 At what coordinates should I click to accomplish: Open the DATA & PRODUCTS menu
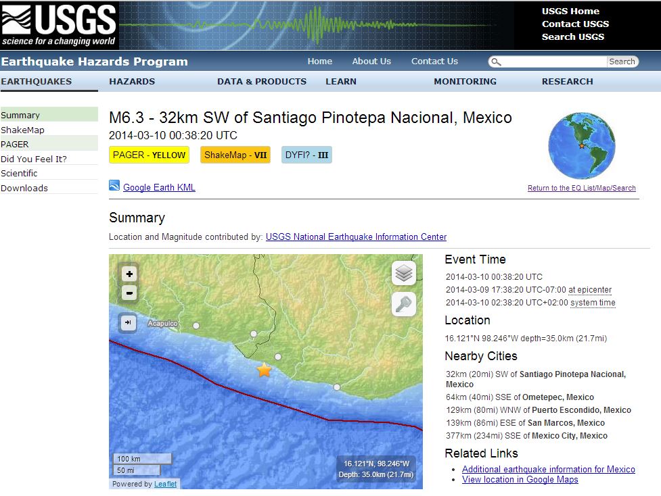click(262, 82)
